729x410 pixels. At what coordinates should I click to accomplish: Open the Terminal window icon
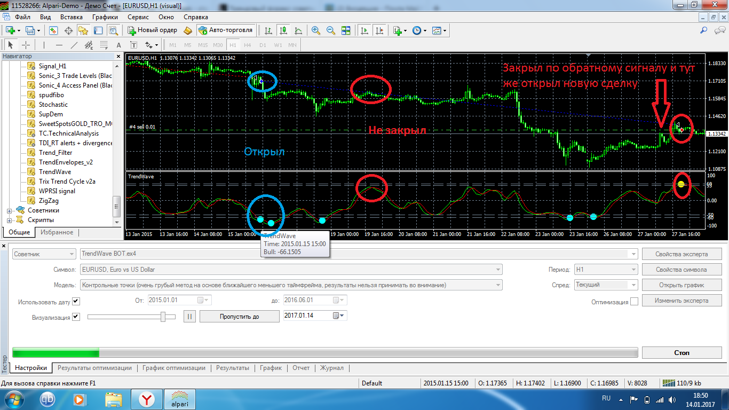[x=98, y=30]
